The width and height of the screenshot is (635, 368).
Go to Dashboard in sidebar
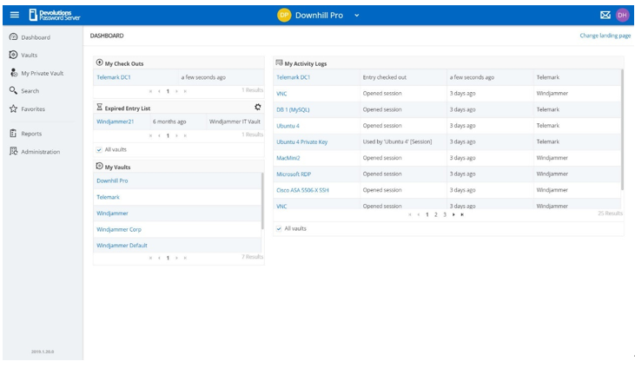pyautogui.click(x=36, y=37)
